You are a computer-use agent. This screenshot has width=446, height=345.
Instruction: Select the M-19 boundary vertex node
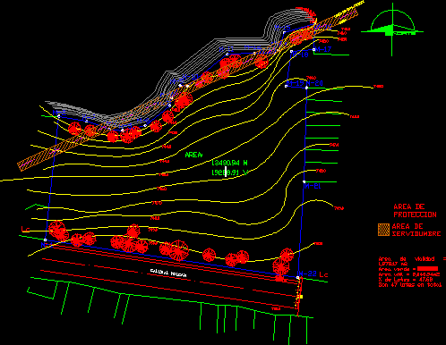point(287,87)
